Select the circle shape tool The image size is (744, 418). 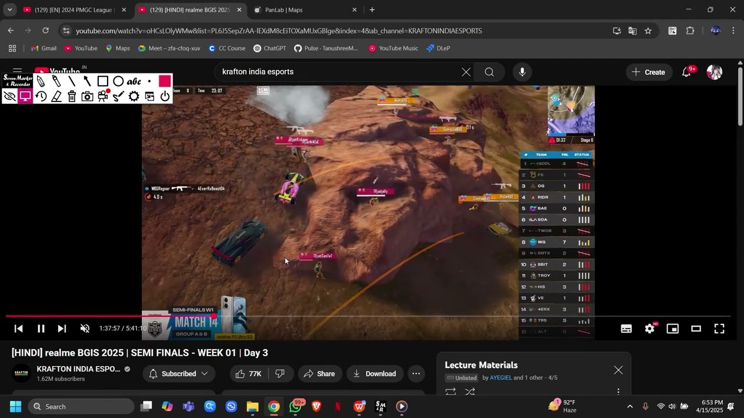click(x=119, y=81)
